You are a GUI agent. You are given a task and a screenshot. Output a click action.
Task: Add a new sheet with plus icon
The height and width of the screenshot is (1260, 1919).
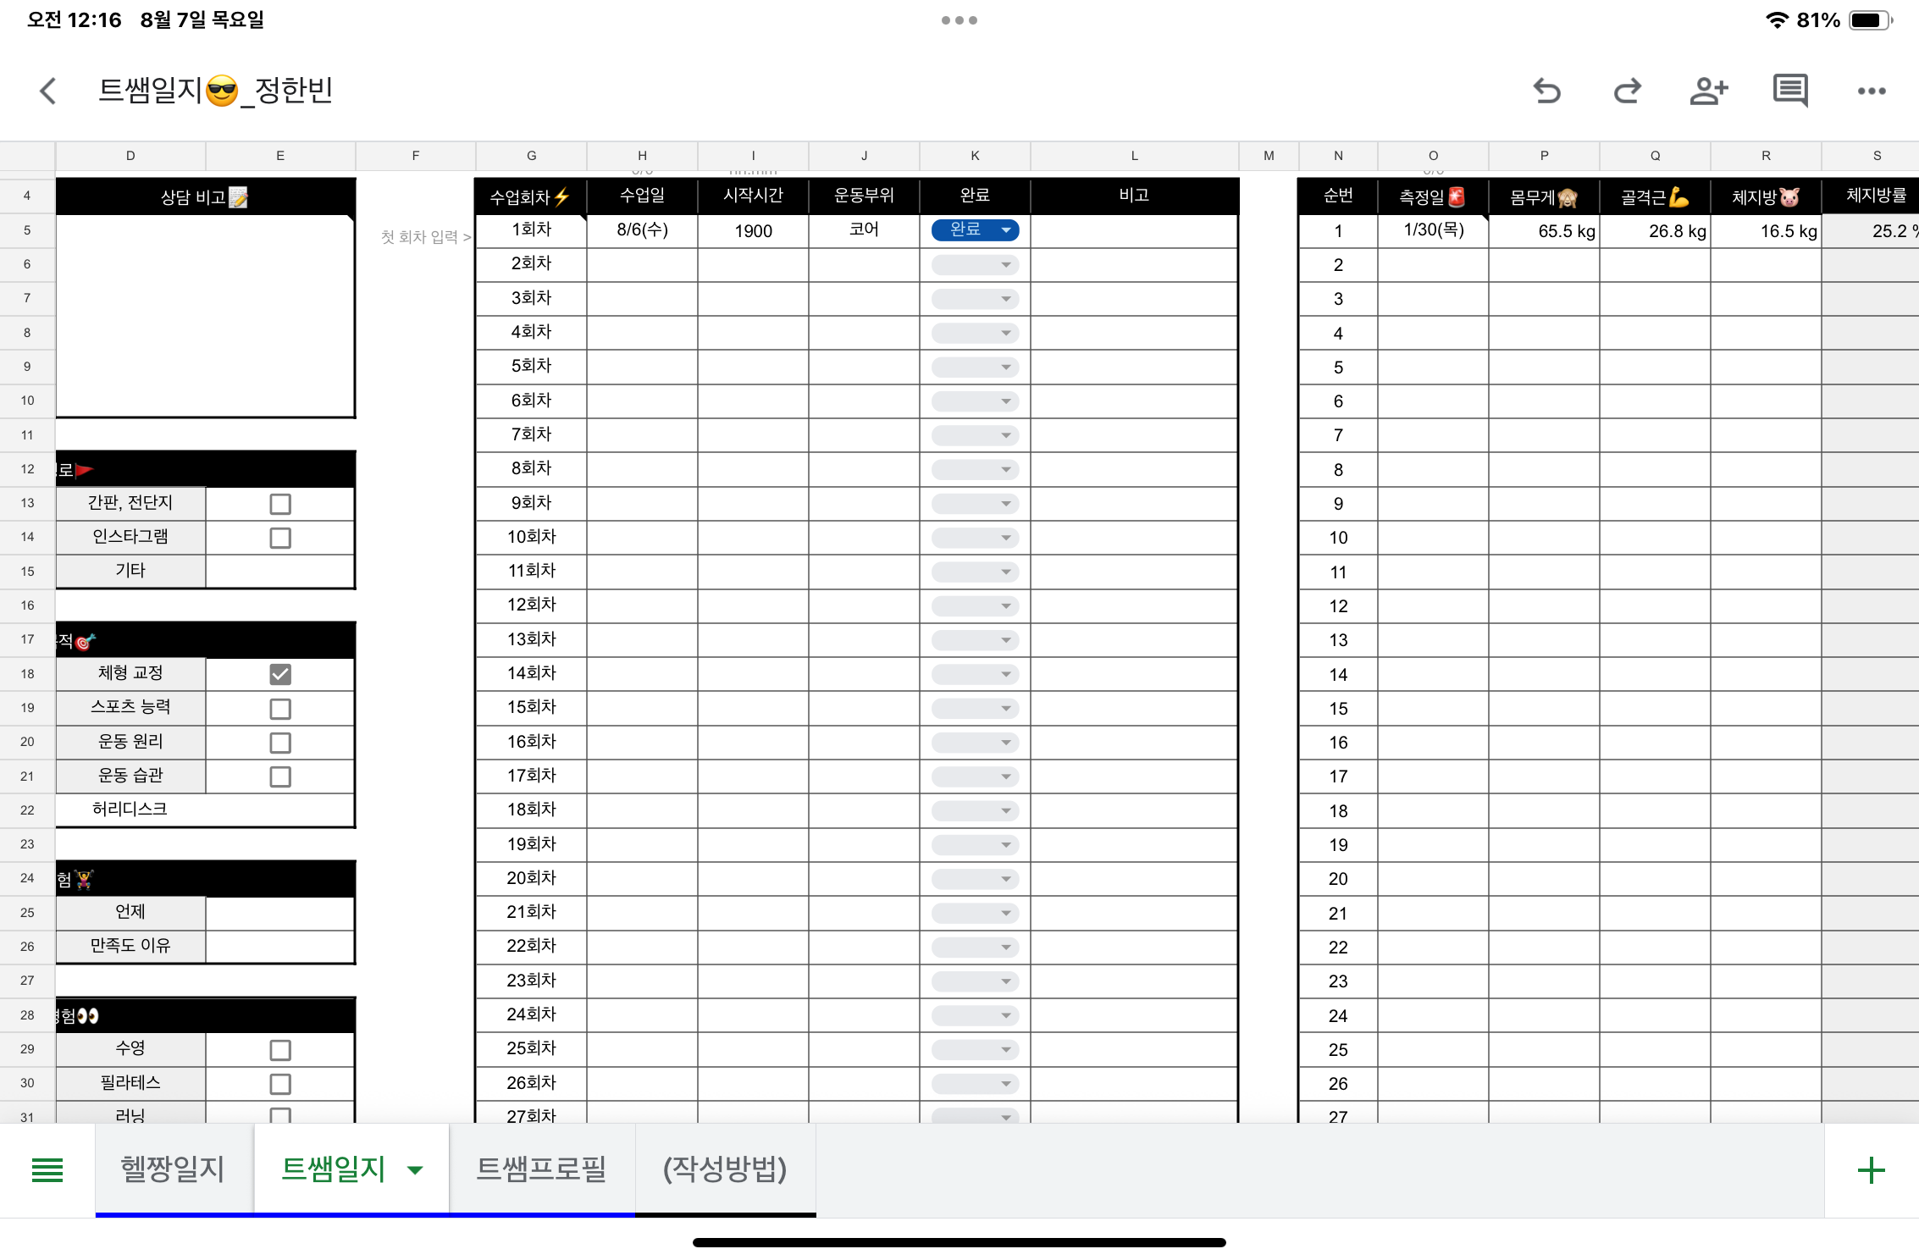[1871, 1170]
